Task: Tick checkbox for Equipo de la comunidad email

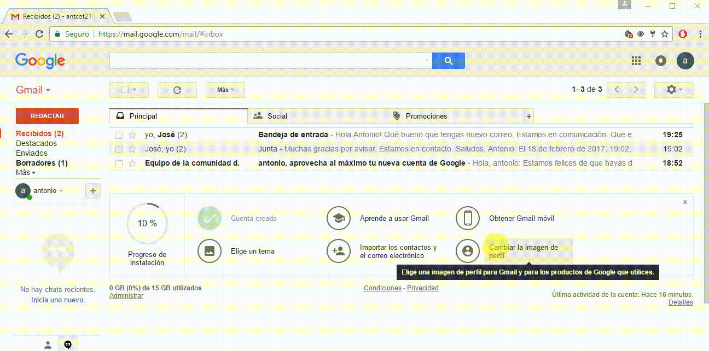Action: 119,163
